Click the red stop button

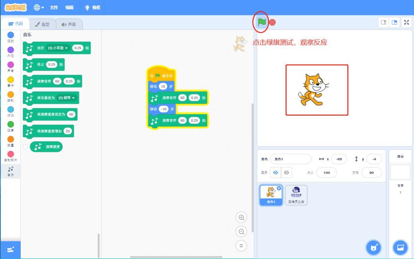[273, 23]
